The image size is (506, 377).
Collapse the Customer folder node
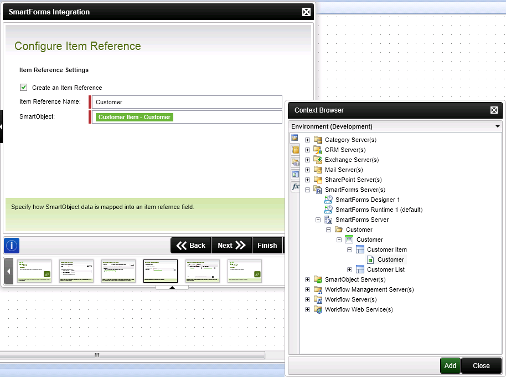[328, 230]
